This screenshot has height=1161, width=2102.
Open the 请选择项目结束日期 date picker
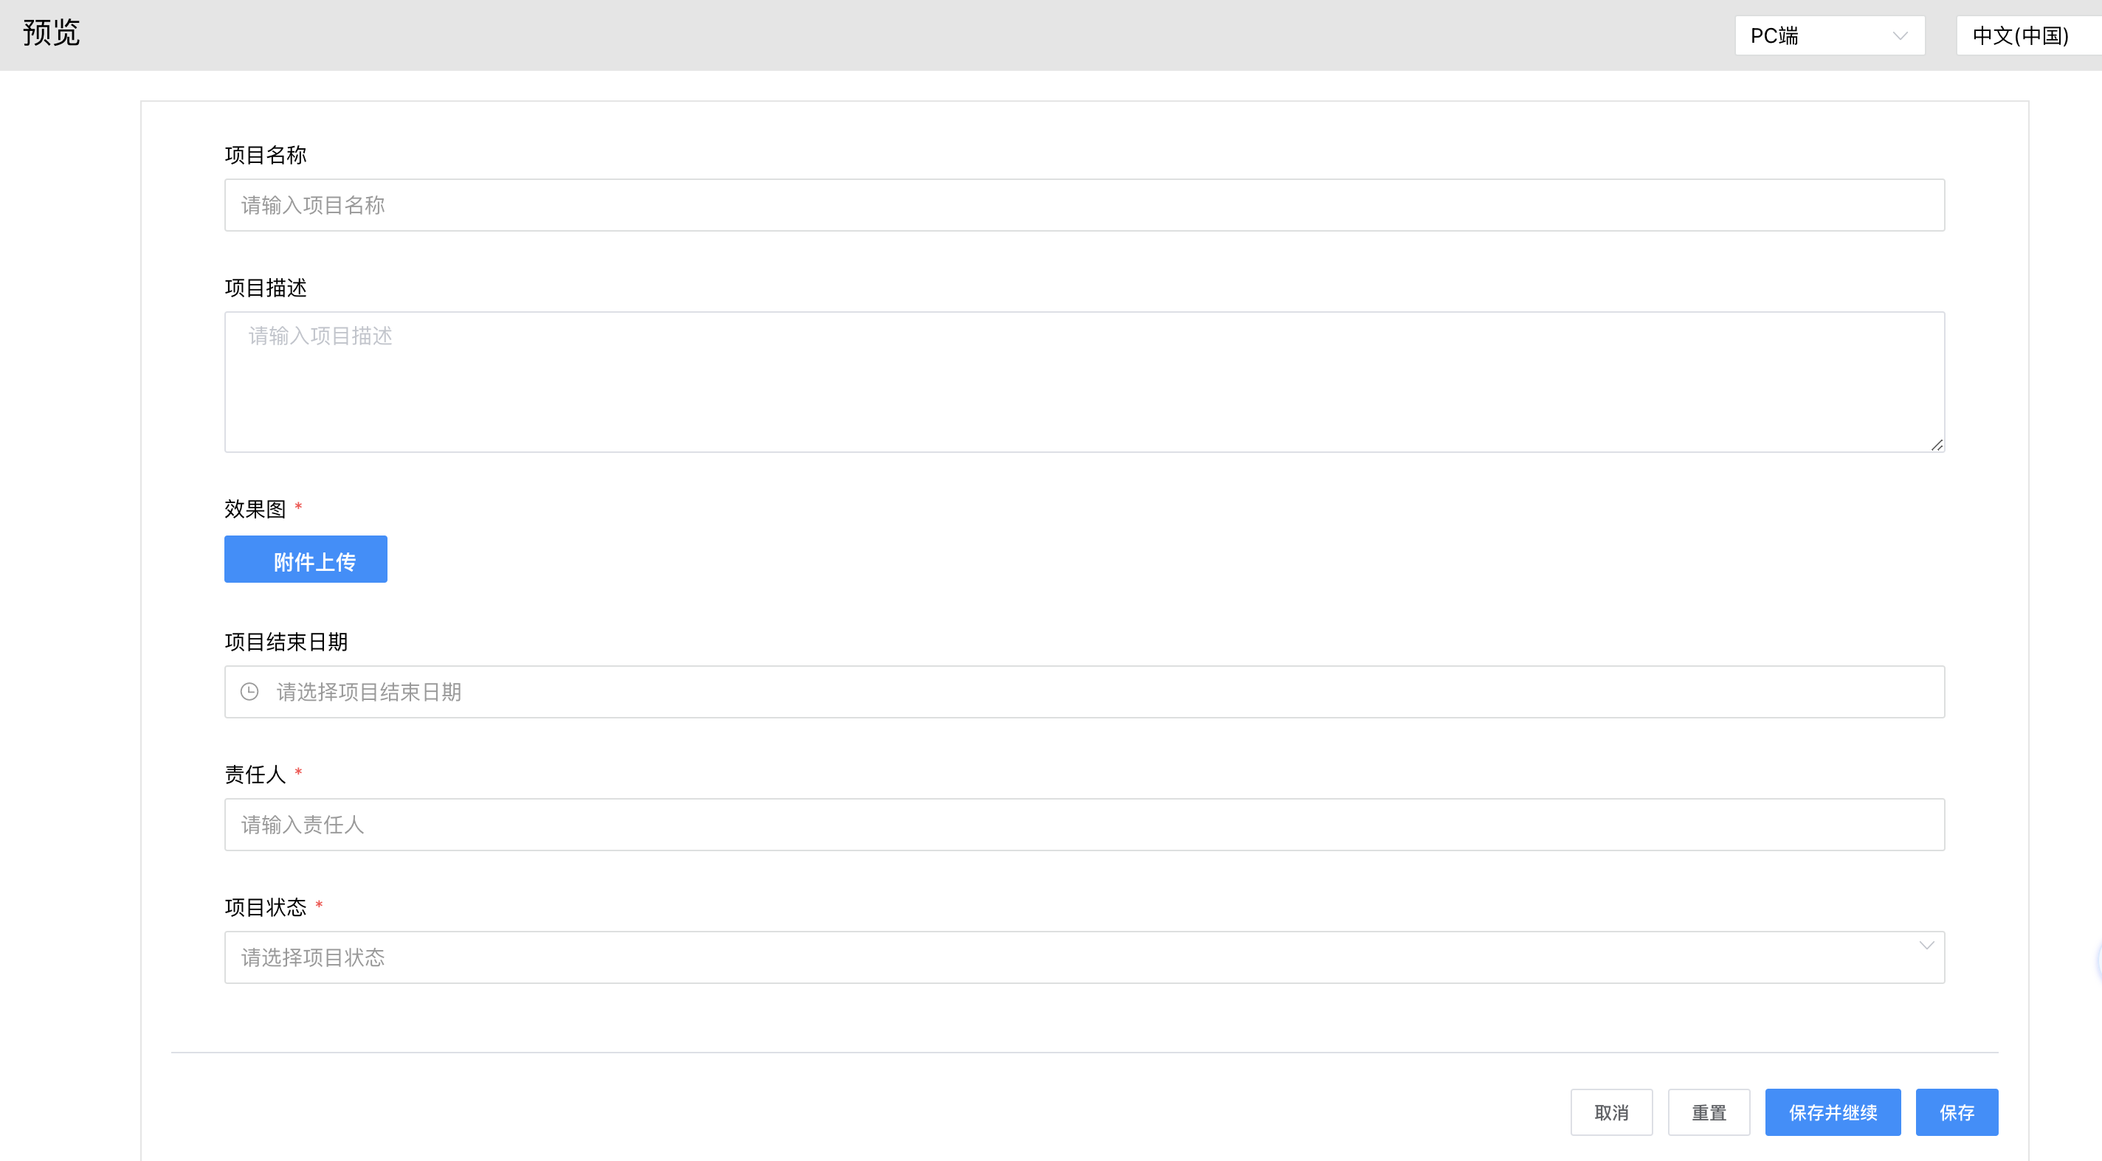point(1083,692)
